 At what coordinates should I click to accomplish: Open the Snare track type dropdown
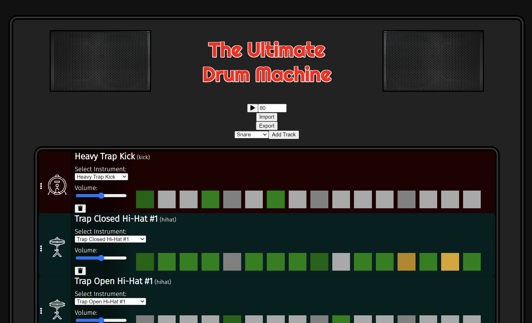point(251,135)
